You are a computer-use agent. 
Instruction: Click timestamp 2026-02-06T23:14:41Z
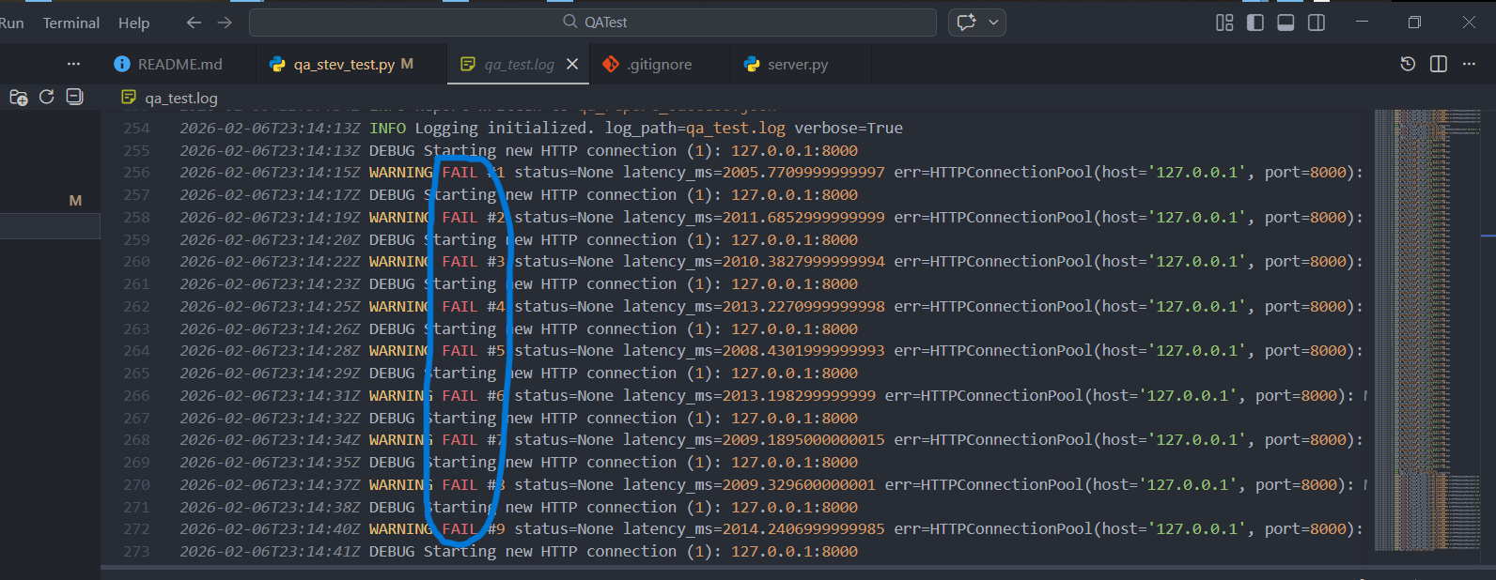pos(271,552)
